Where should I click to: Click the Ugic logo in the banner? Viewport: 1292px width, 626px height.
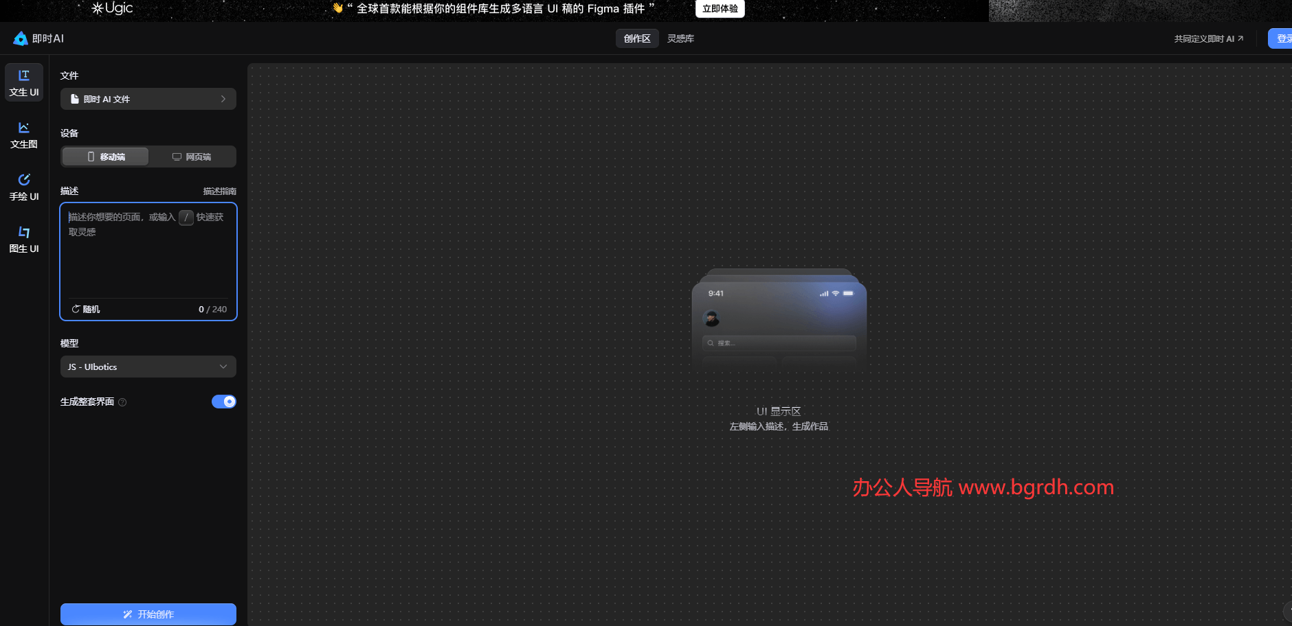(112, 8)
